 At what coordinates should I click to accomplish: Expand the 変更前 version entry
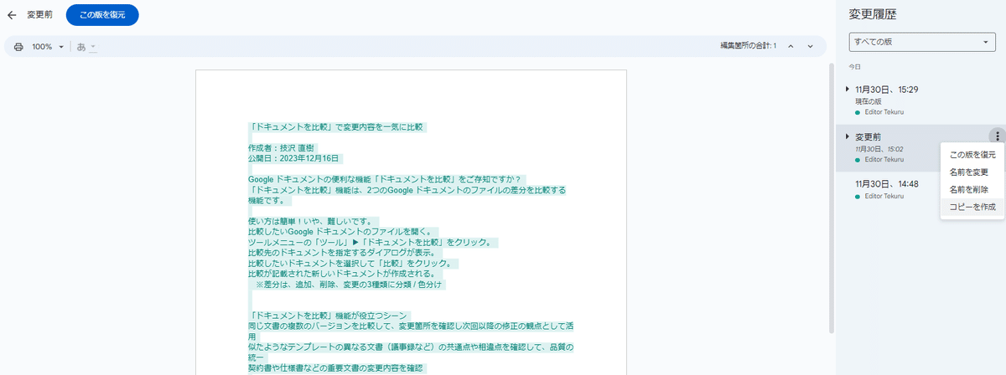pyautogui.click(x=848, y=136)
